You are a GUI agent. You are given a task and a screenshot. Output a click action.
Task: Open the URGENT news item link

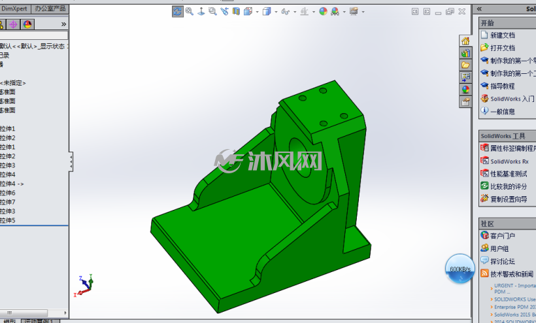[515, 288]
